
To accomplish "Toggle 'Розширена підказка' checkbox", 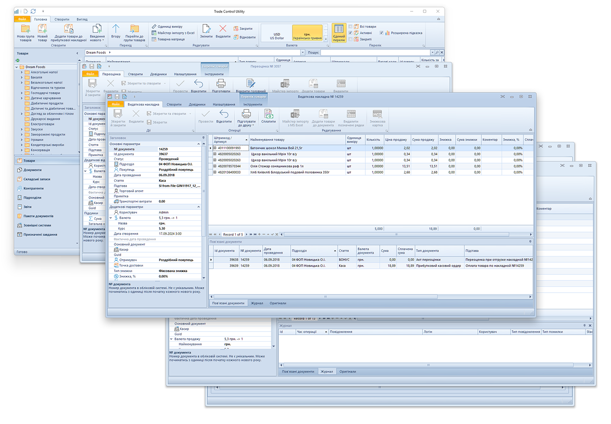I will pyautogui.click(x=381, y=33).
